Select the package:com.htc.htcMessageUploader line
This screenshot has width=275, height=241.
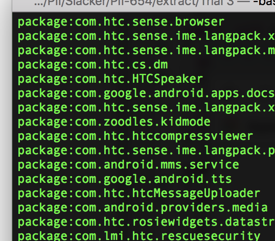pos(139,194)
